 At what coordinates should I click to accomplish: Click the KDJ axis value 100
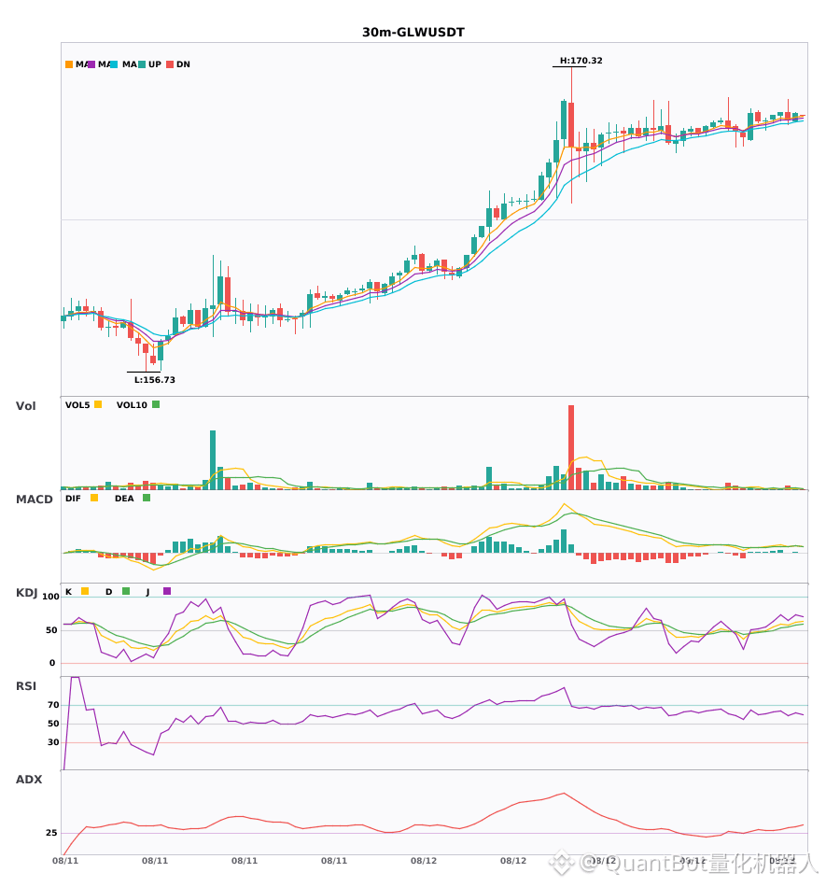pyautogui.click(x=50, y=597)
